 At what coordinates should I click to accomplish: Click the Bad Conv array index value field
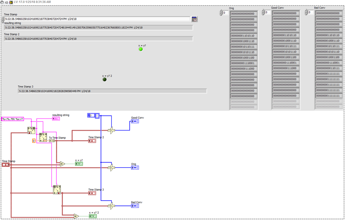click(x=311, y=12)
